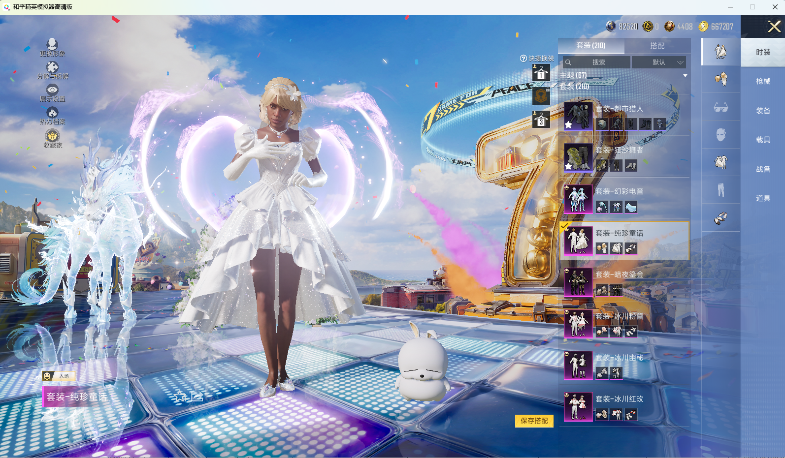Select the shoes category icon
Screen dimensions: 785x458
pyautogui.click(x=721, y=217)
